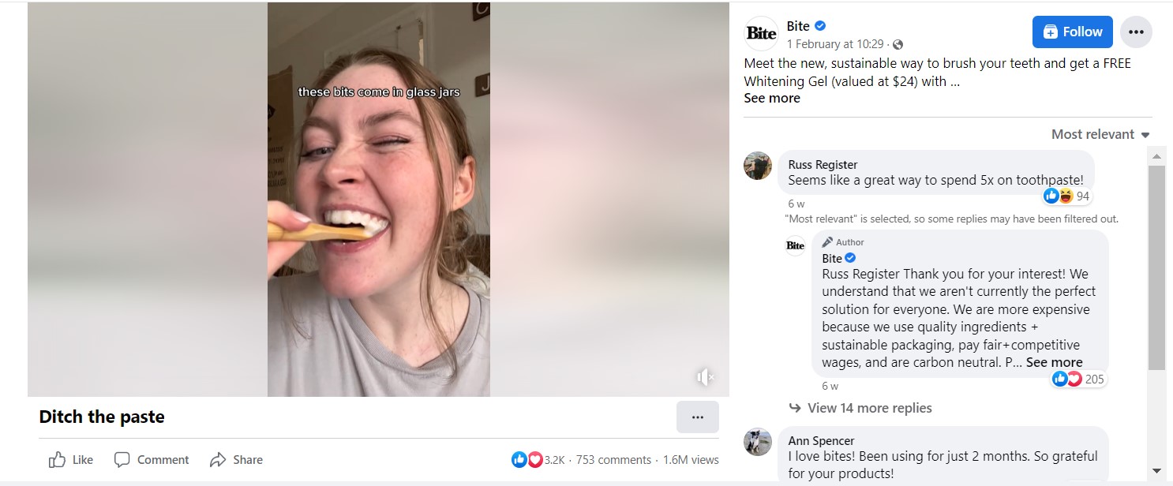Image resolution: width=1173 pixels, height=486 pixels.
Task: Click Russ Register's profile picture
Action: (758, 166)
